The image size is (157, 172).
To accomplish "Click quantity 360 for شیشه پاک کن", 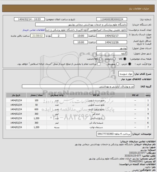I will click(37, 123).
